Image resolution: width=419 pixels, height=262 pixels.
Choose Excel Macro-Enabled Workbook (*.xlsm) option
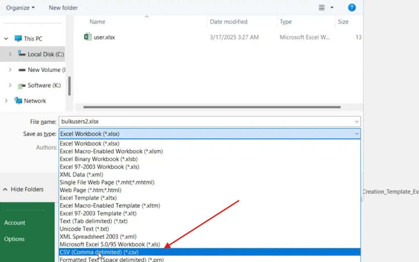(111, 151)
